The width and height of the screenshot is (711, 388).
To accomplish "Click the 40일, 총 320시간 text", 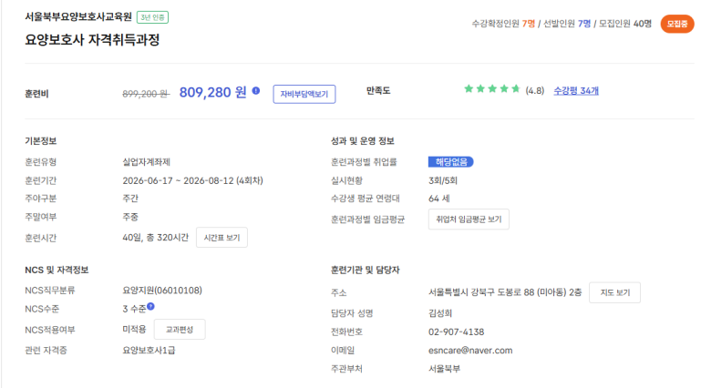I will tap(156, 238).
